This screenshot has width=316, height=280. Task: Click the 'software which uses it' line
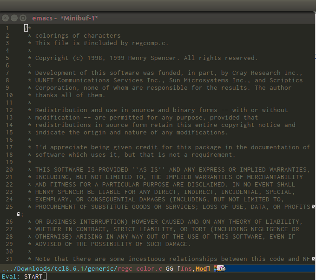(132, 155)
